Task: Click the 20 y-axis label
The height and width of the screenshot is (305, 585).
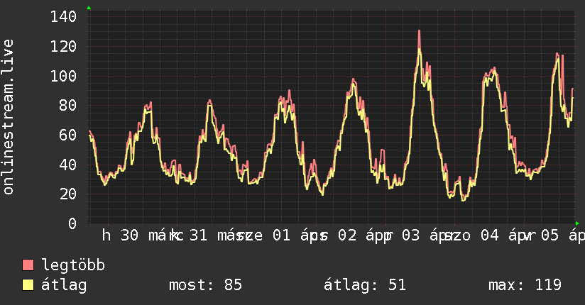Action: (x=68, y=194)
